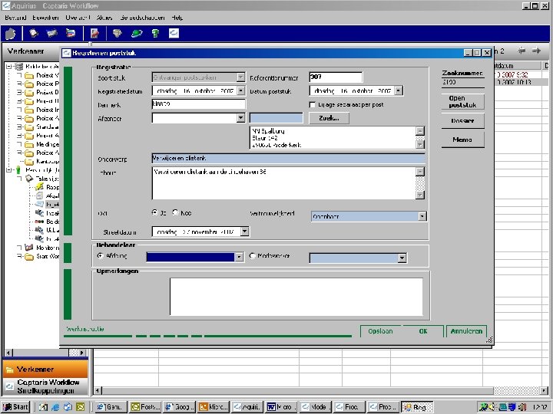Open the Vertrouwelijkheid dropdown
This screenshot has height=414, width=553.
coord(422,216)
